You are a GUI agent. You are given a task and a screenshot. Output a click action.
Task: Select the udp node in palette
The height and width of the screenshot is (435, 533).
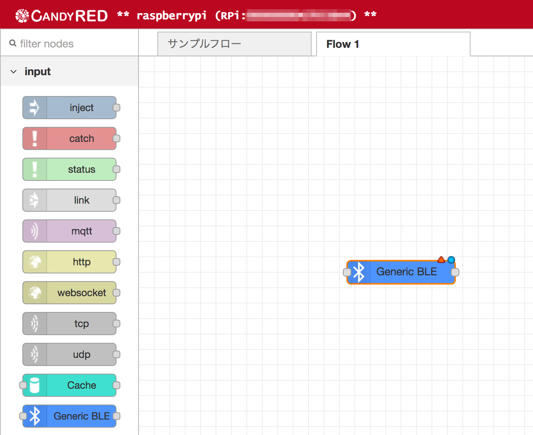pos(69,354)
